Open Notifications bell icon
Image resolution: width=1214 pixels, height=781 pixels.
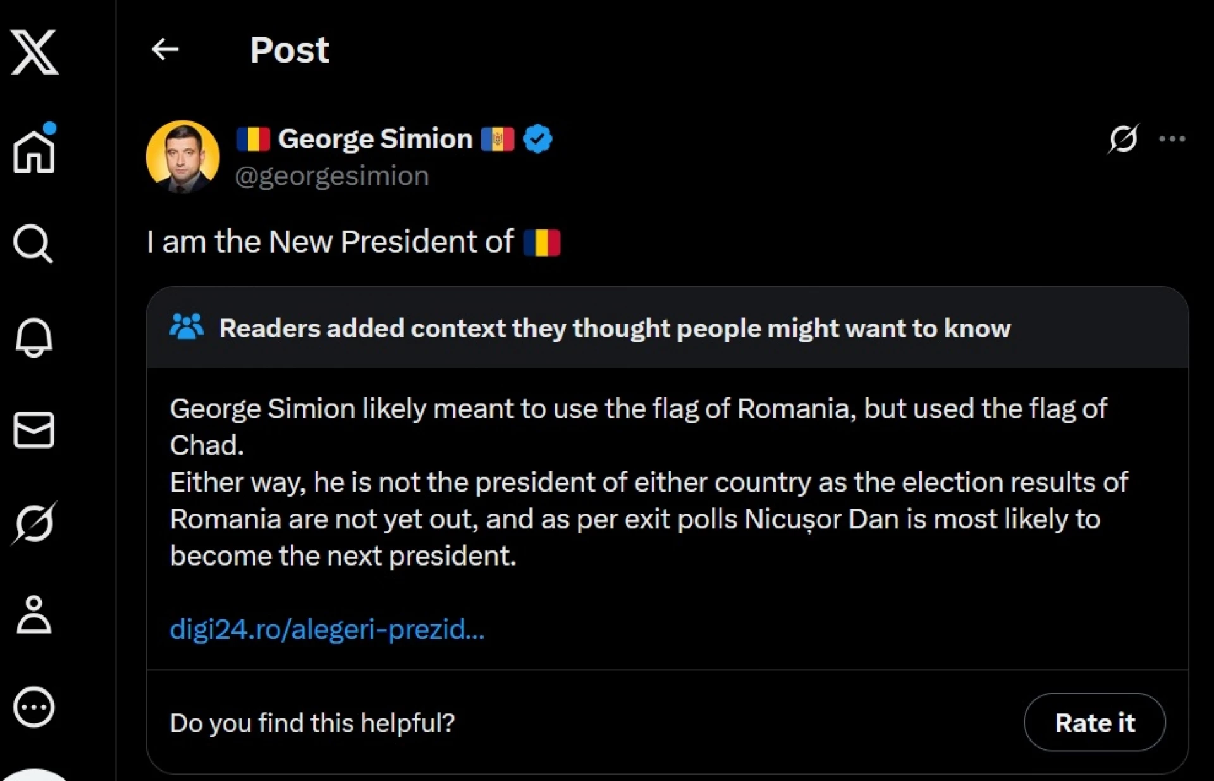pyautogui.click(x=34, y=337)
